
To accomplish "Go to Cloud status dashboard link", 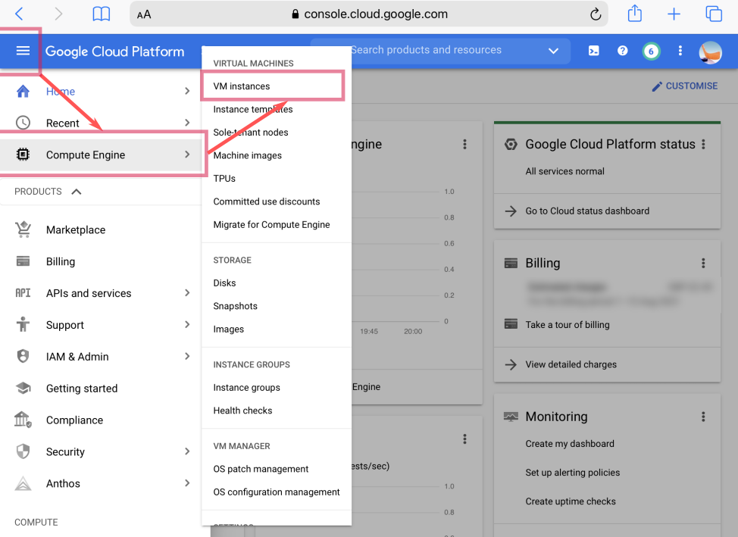I will 586,211.
